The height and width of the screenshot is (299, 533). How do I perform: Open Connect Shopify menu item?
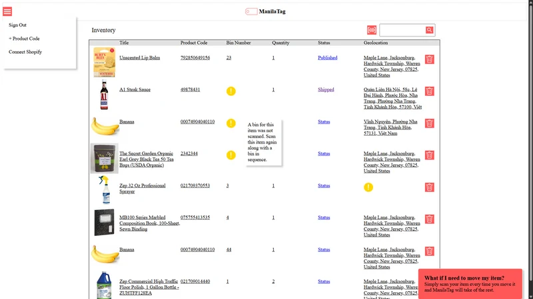point(25,52)
